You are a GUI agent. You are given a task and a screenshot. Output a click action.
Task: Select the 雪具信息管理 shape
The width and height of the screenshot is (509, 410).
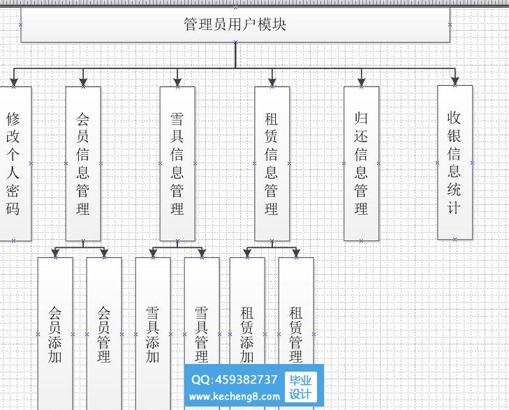click(177, 164)
